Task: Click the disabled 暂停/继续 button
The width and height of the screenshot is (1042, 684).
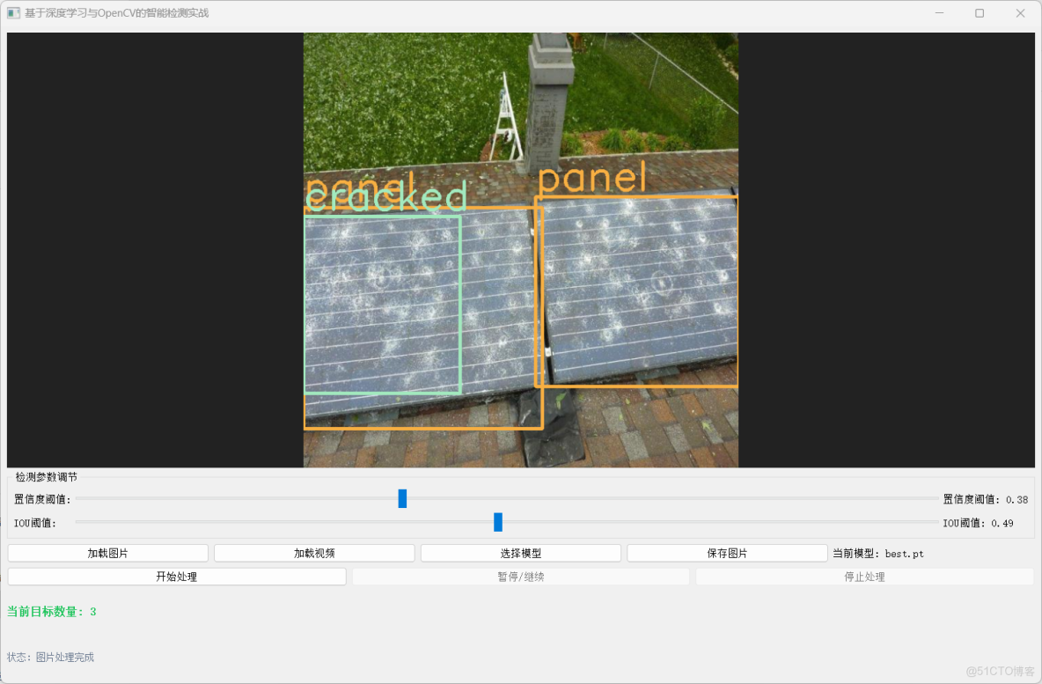Action: pyautogui.click(x=521, y=577)
